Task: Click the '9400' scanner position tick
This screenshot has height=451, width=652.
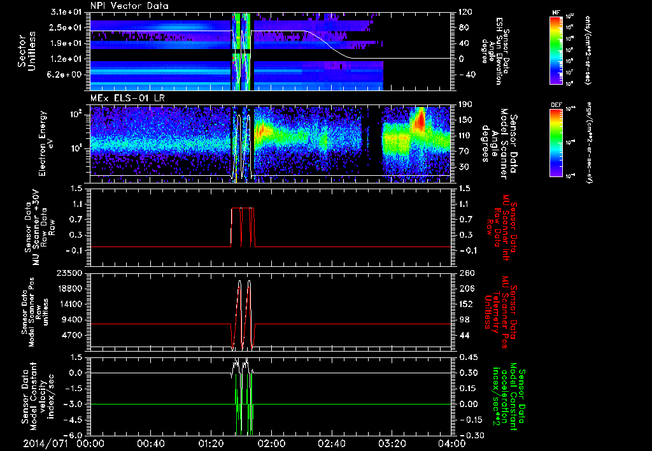Action: coord(73,320)
